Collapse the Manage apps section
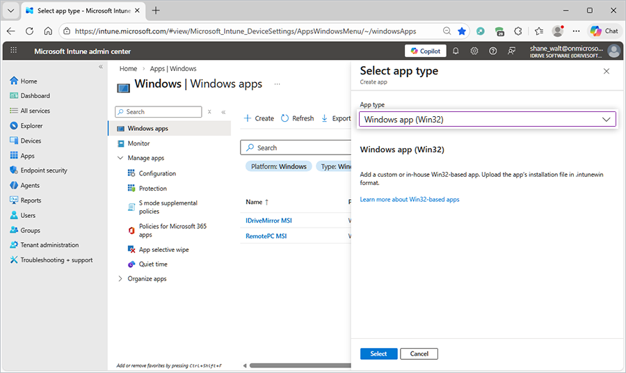The width and height of the screenshot is (626, 373). point(120,158)
